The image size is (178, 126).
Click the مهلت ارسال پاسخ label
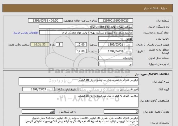[x=158, y=45]
